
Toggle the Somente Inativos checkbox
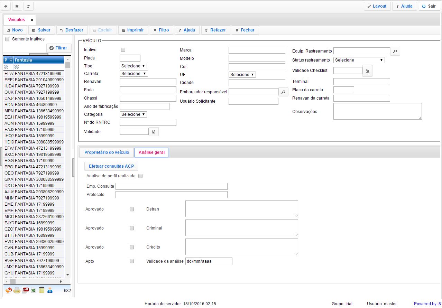[7, 39]
